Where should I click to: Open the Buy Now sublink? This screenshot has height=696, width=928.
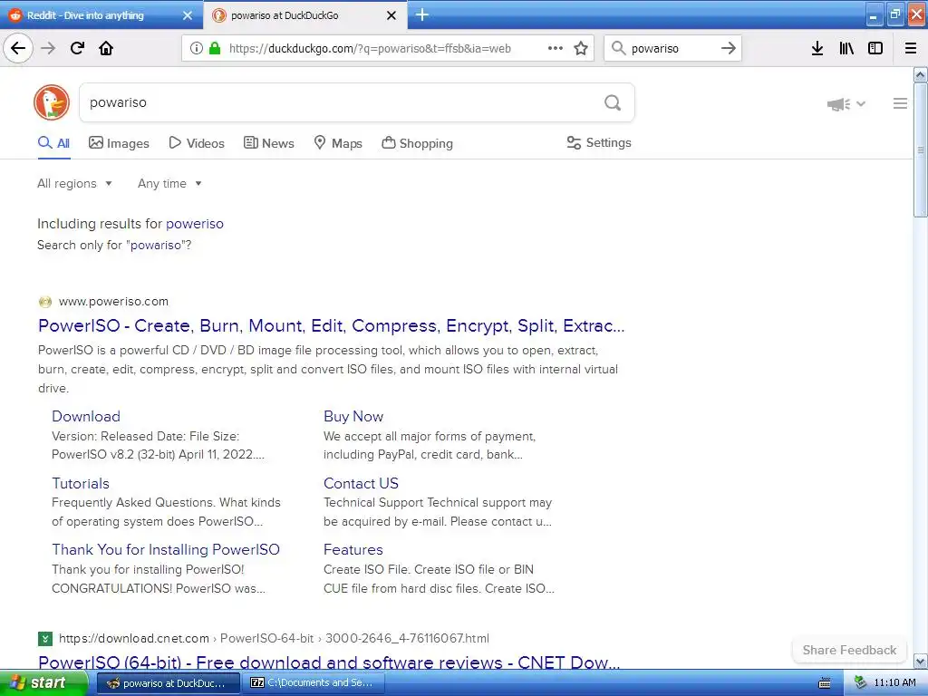click(x=353, y=416)
